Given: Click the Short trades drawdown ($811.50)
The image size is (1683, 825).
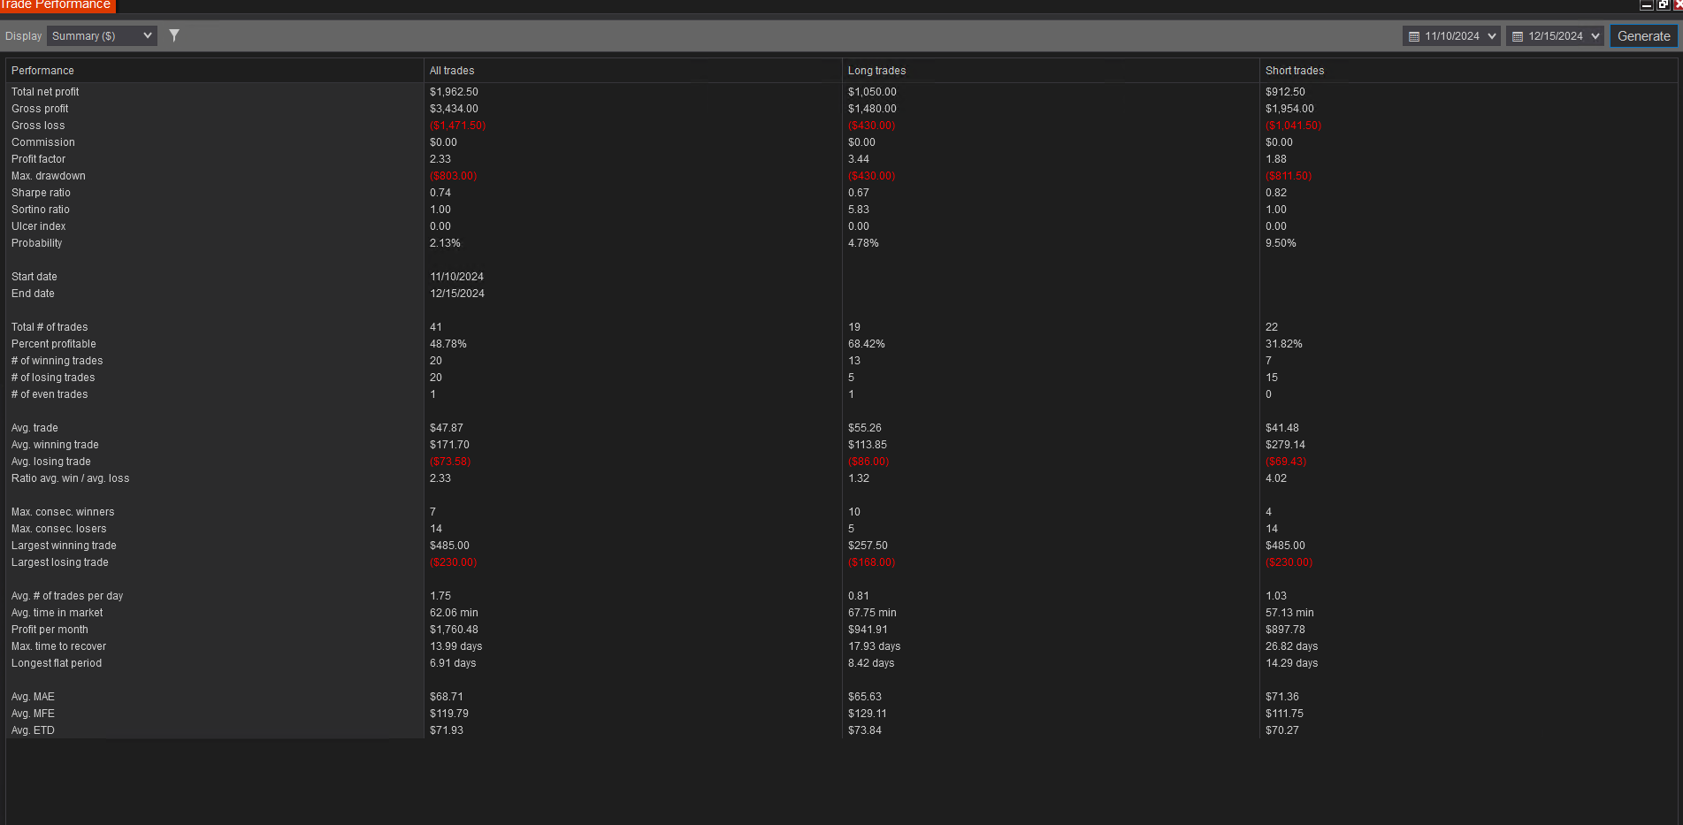Looking at the screenshot, I should tap(1289, 176).
